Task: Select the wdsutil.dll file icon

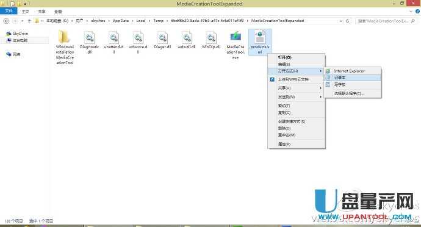Action: [x=187, y=37]
